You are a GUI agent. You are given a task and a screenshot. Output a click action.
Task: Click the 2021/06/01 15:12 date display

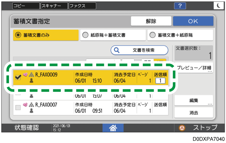[62, 128]
